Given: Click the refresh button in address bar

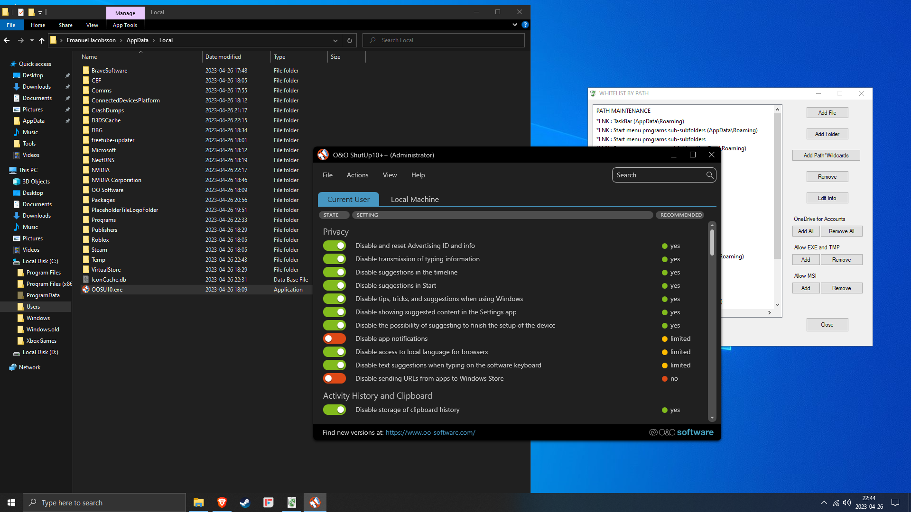Looking at the screenshot, I should tap(350, 40).
